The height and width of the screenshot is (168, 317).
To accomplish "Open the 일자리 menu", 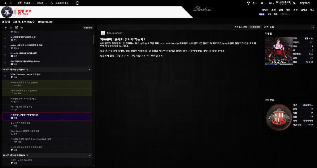I will 304,10.
